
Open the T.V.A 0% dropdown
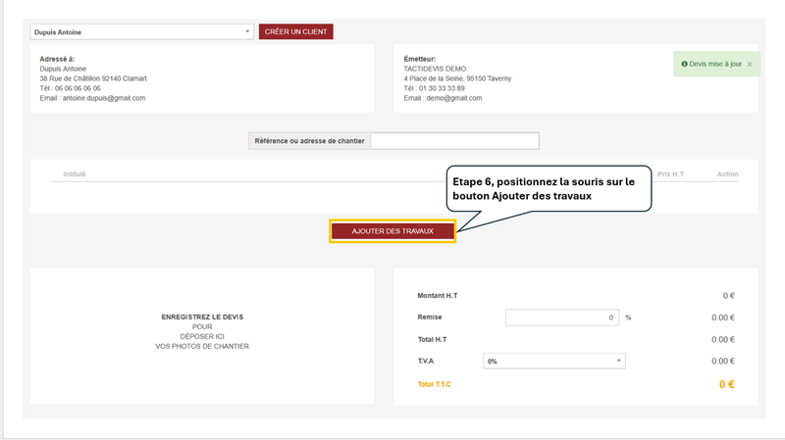[x=553, y=361]
